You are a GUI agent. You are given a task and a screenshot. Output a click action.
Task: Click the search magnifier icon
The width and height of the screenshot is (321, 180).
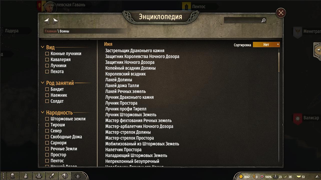point(263,20)
